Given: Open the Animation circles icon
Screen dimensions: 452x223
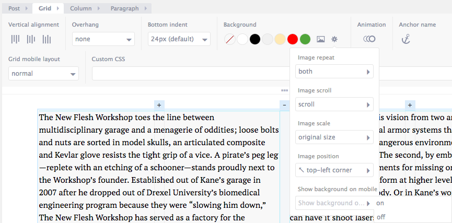Looking at the screenshot, I should coord(369,39).
